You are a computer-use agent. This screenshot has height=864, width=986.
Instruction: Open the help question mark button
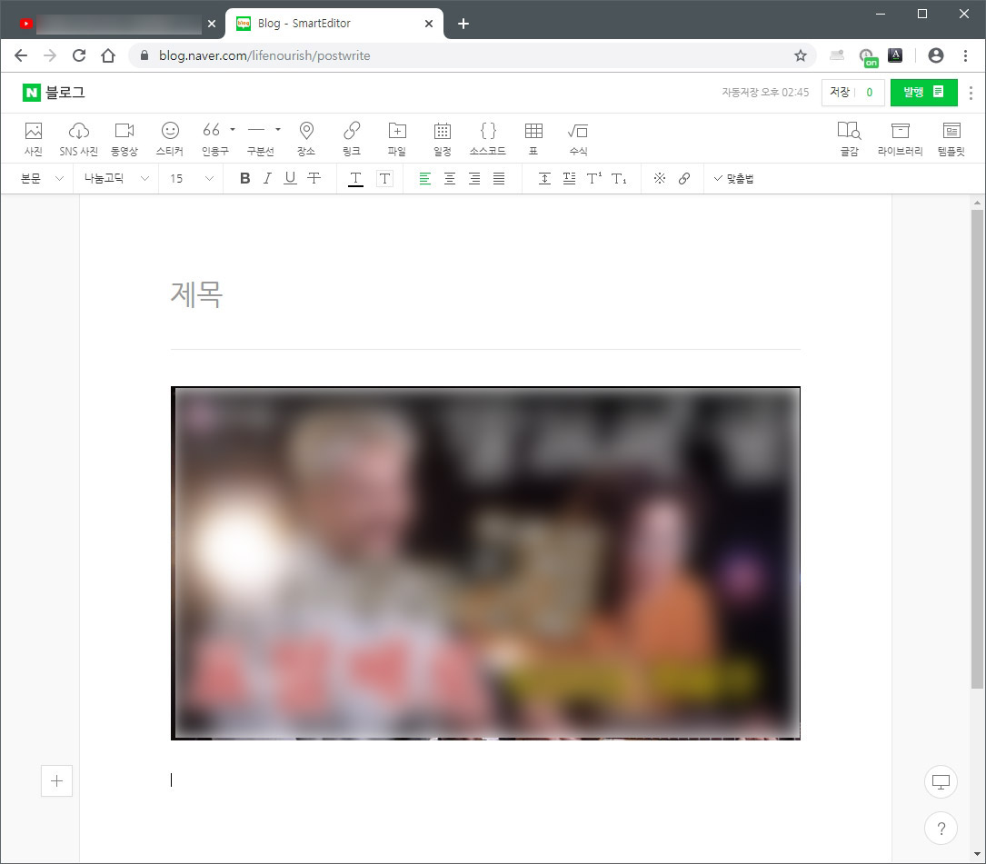pyautogui.click(x=941, y=829)
